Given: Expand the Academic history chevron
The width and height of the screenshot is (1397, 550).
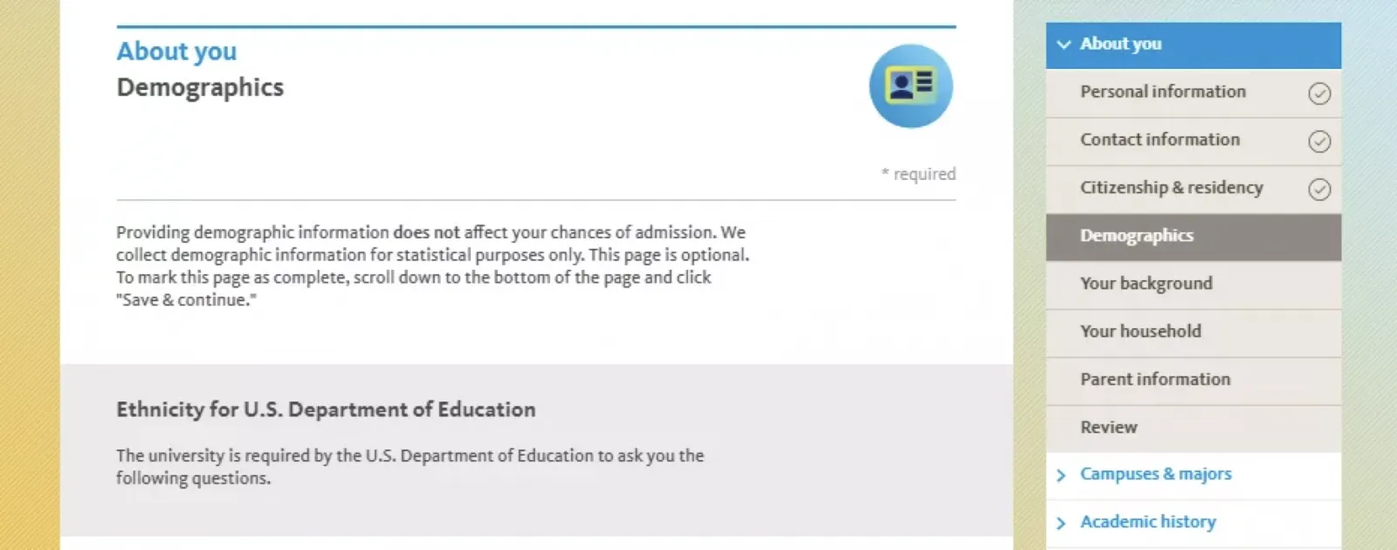Looking at the screenshot, I should (x=1061, y=523).
